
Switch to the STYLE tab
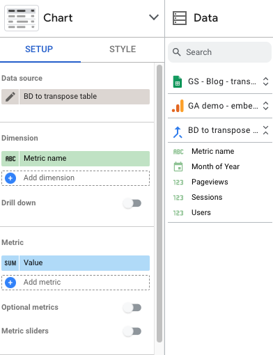[123, 49]
